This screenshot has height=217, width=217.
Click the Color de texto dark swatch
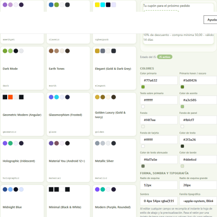(182, 146)
